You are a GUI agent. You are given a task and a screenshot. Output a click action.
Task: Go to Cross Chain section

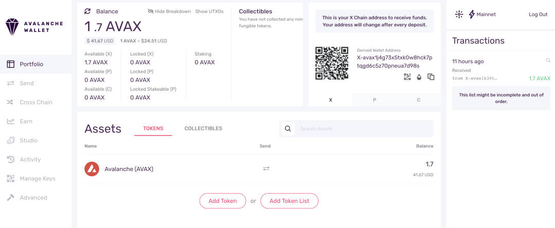(x=36, y=103)
